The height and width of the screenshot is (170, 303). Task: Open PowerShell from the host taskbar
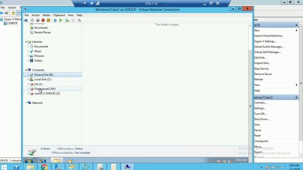pos(17,167)
